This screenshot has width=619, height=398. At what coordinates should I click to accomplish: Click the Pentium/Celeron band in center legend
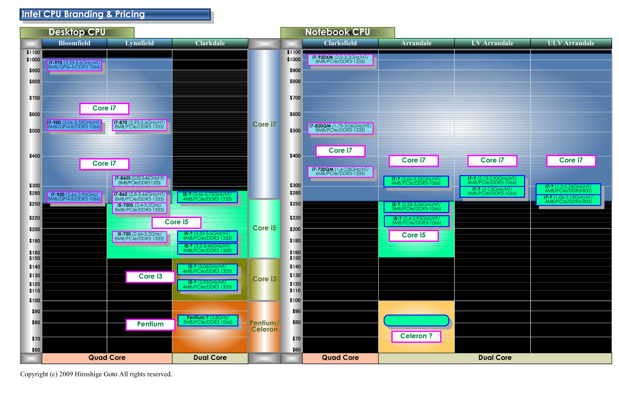[264, 326]
